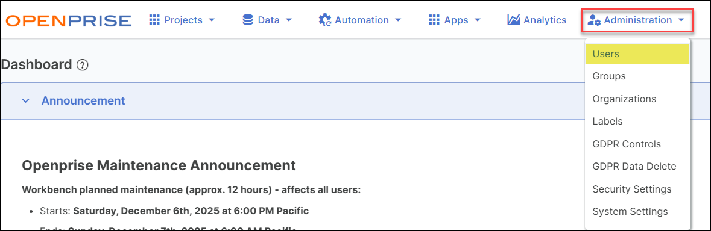Open the Dashboard help question-mark icon

[82, 65]
